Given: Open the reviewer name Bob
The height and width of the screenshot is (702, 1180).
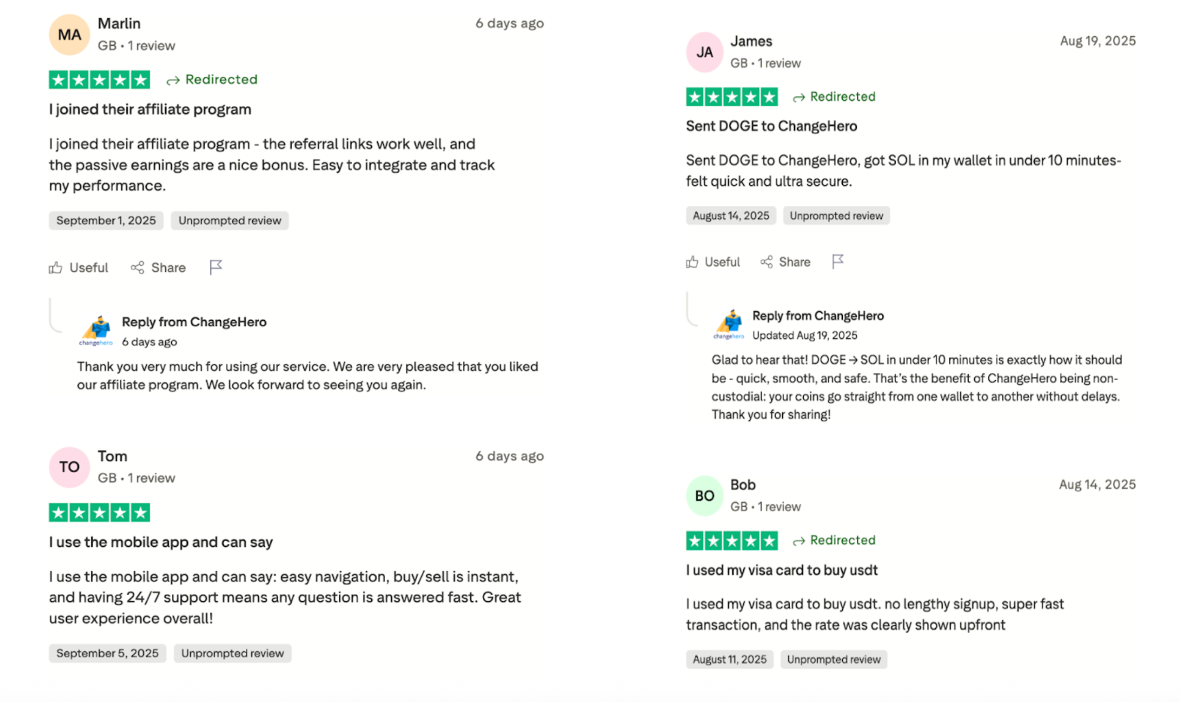Looking at the screenshot, I should [x=743, y=485].
